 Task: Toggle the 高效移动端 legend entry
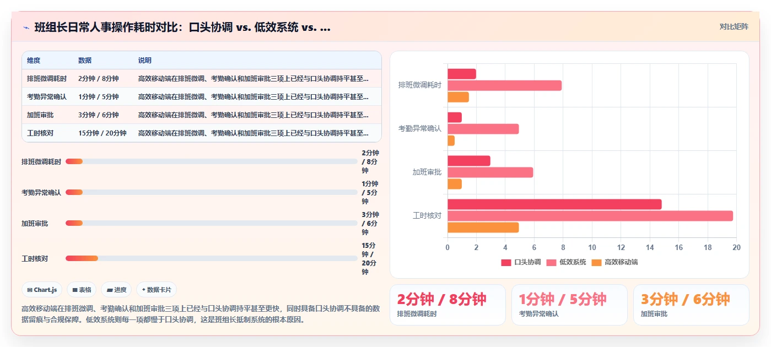pyautogui.click(x=614, y=262)
